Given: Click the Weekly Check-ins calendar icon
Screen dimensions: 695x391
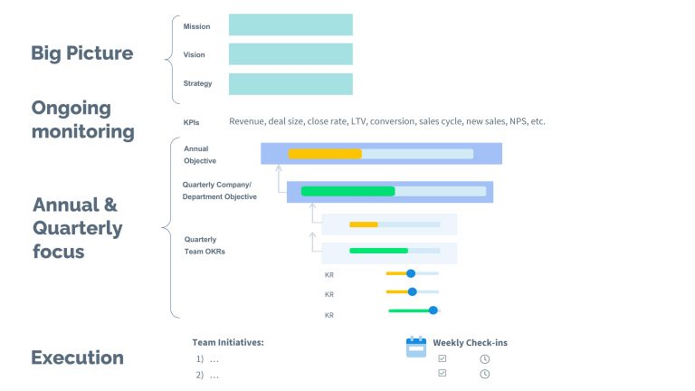Looking at the screenshot, I should [415, 347].
